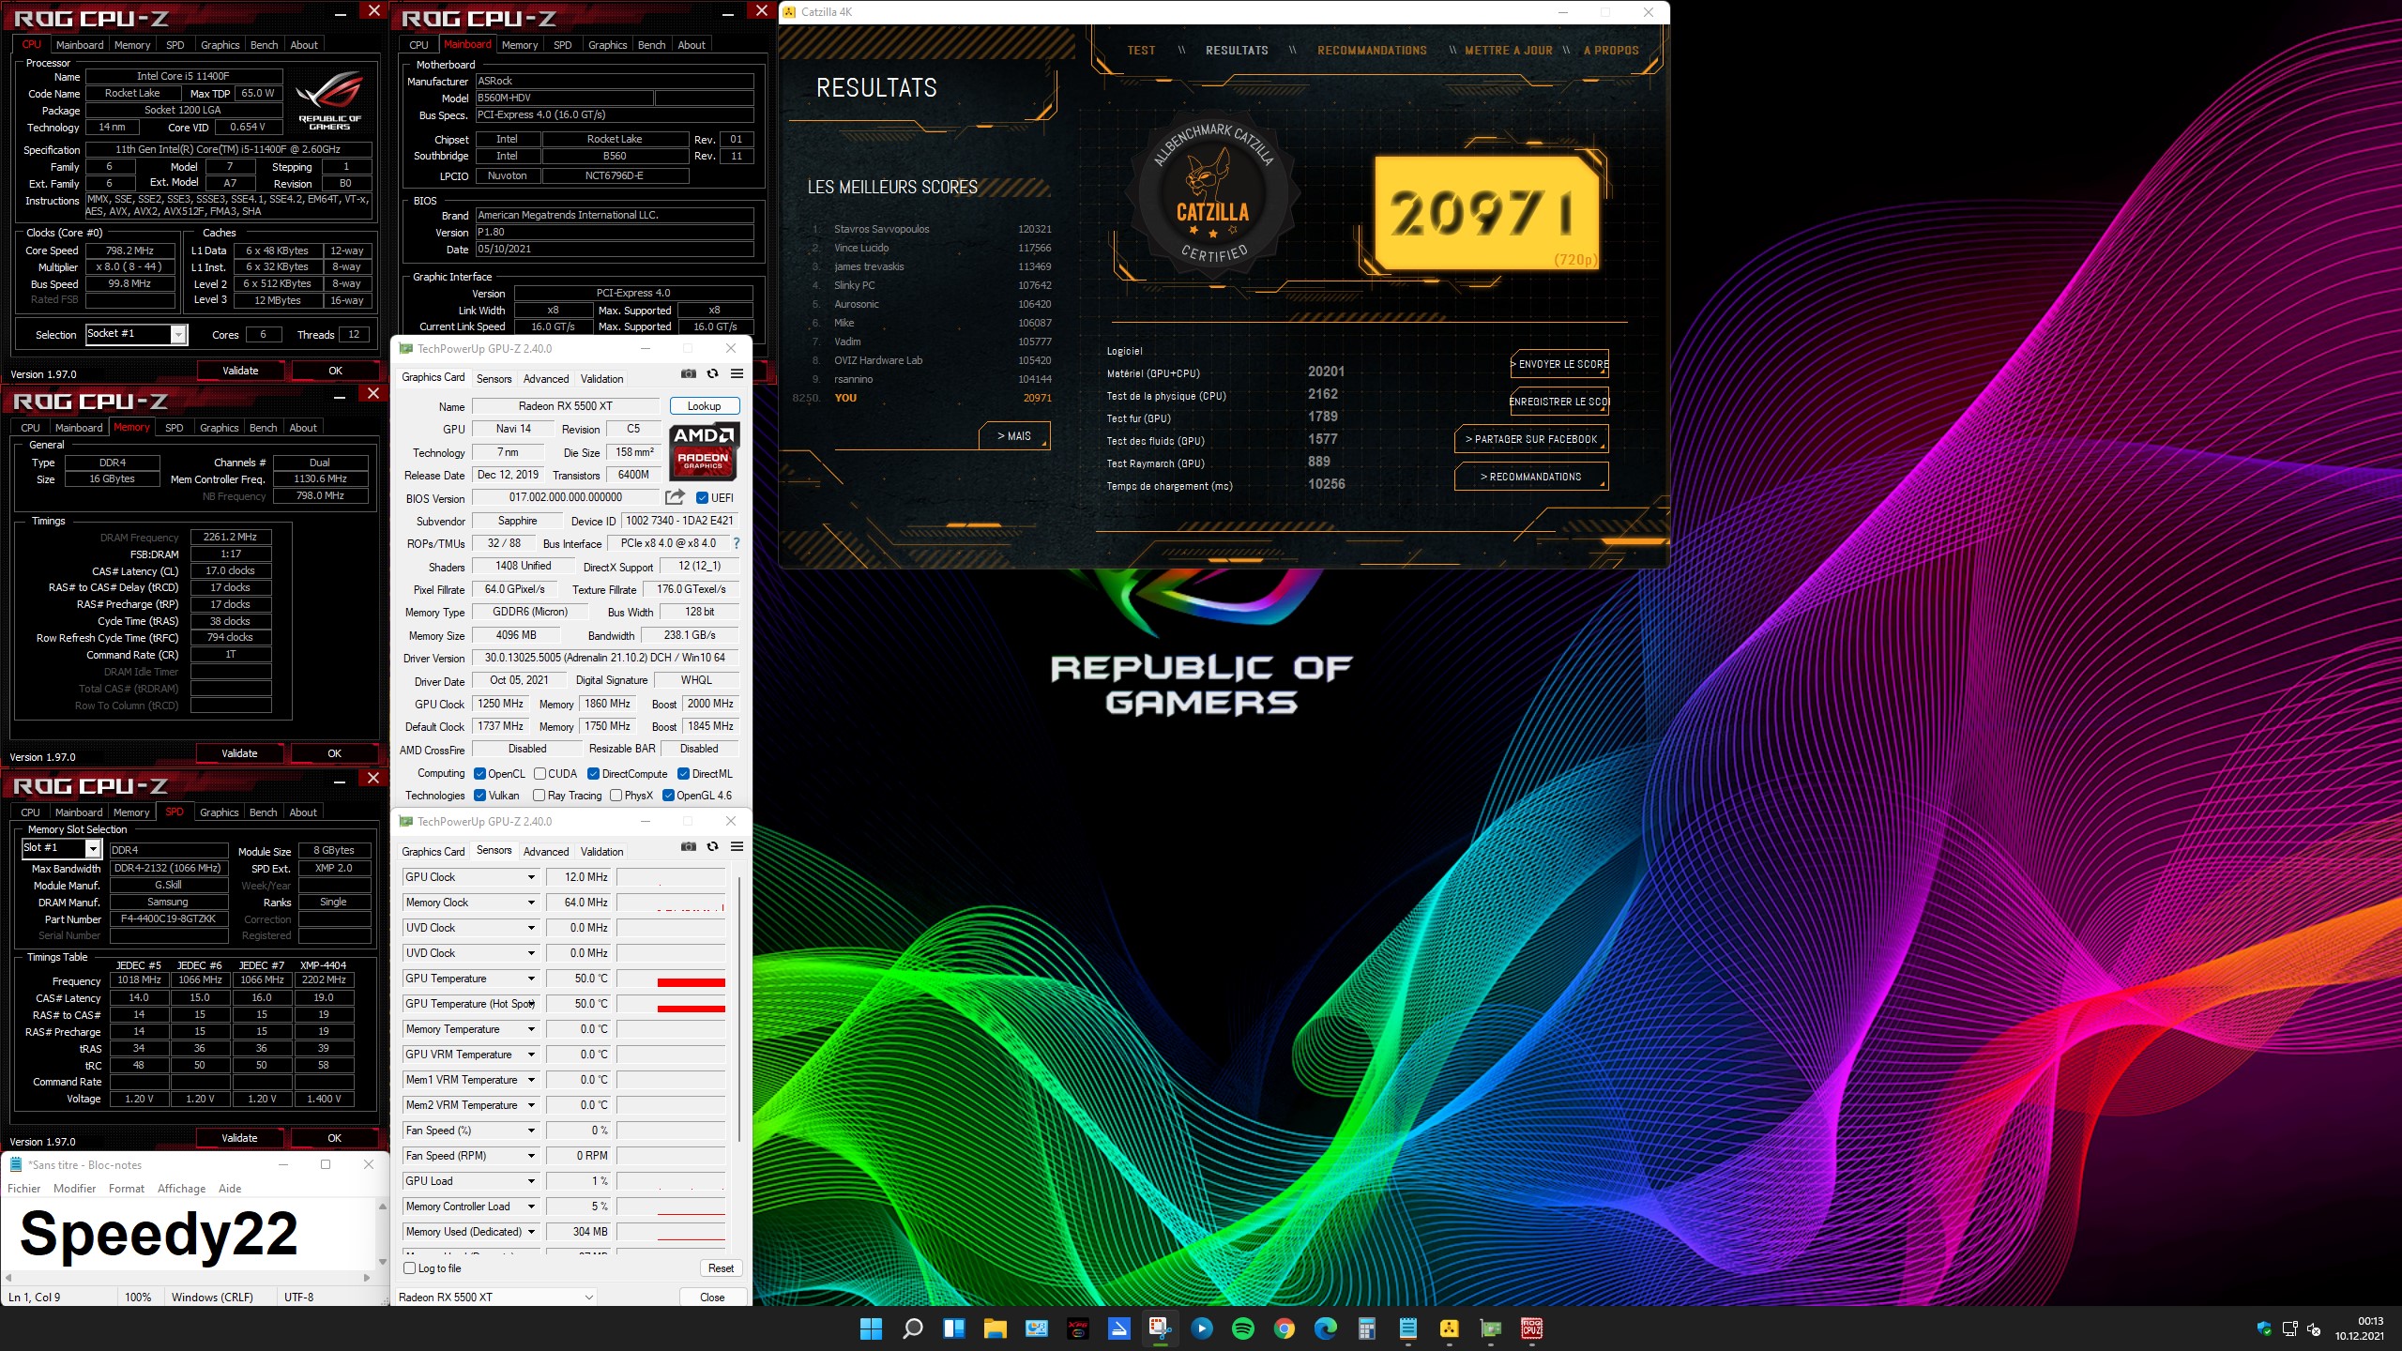Image resolution: width=2402 pixels, height=1351 pixels.
Task: Click the GPU Temperature sensor graph
Action: point(671,979)
